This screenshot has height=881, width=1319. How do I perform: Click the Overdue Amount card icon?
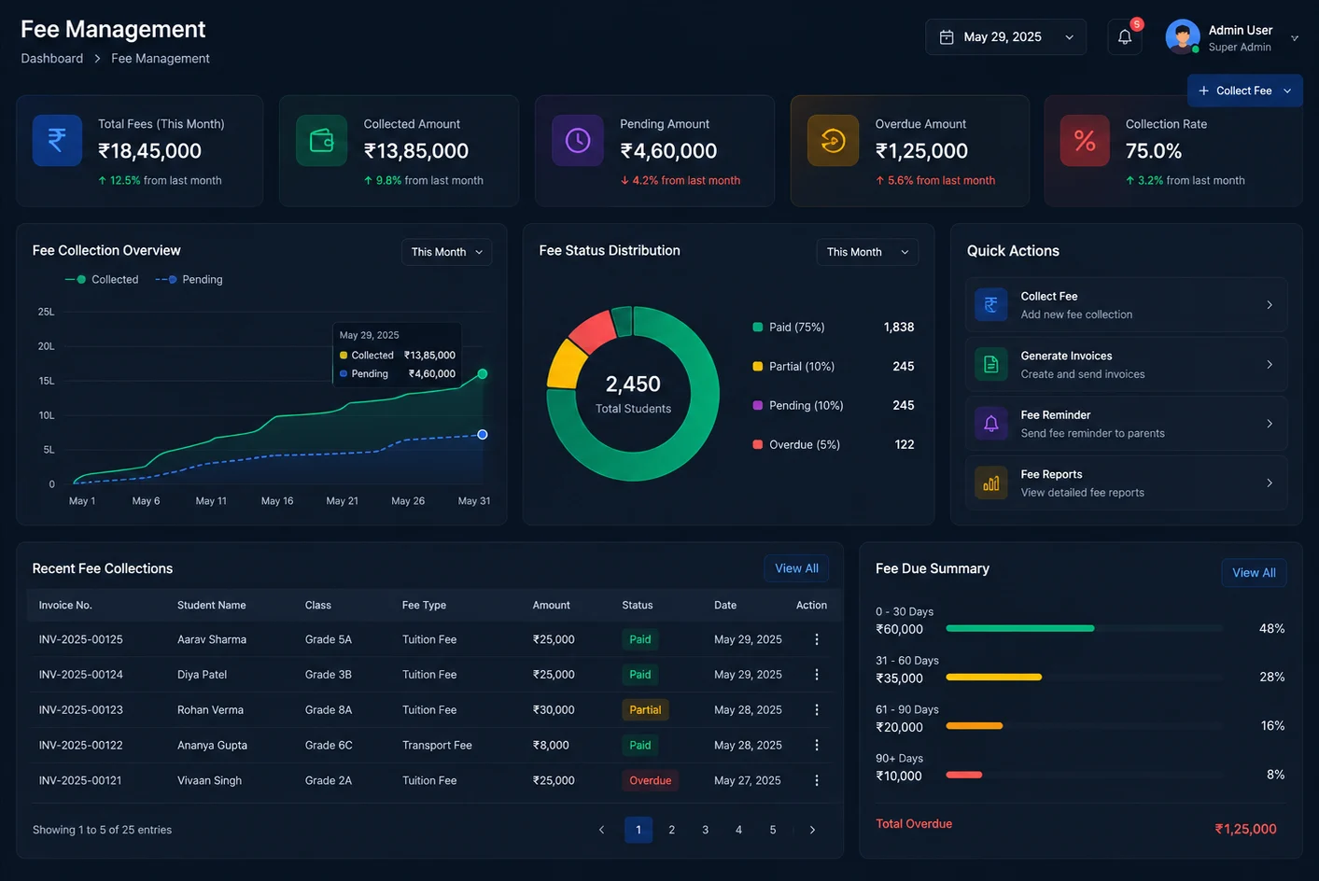click(833, 140)
